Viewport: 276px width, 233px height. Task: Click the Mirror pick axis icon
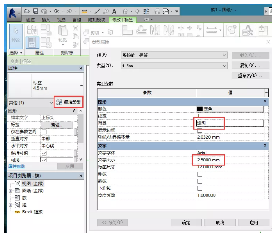click(155, 30)
